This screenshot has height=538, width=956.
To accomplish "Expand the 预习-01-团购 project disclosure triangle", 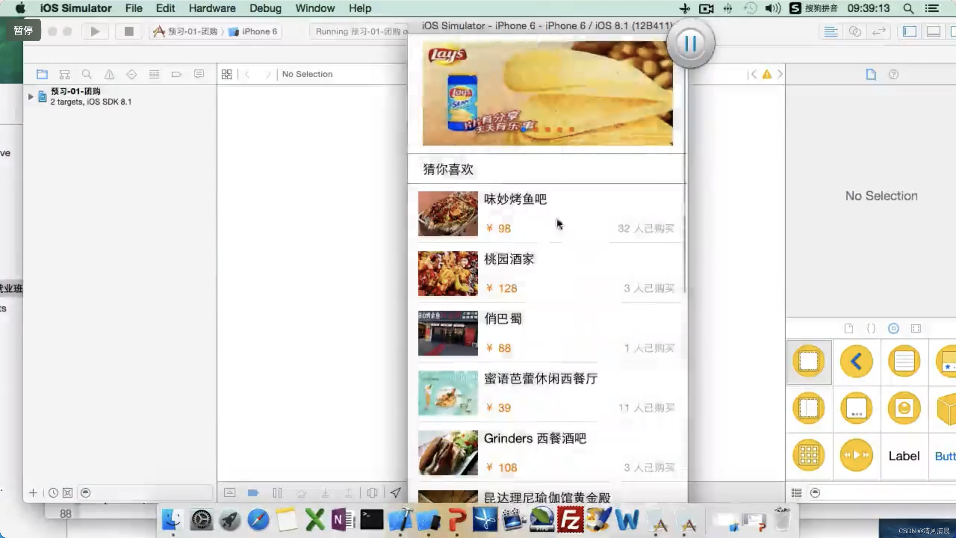I will (x=31, y=96).
